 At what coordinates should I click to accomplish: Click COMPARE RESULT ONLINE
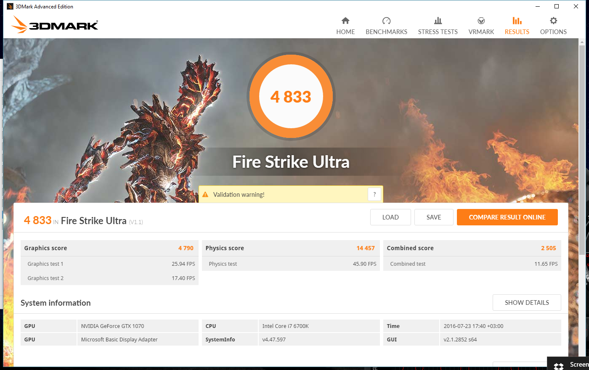pyautogui.click(x=507, y=217)
